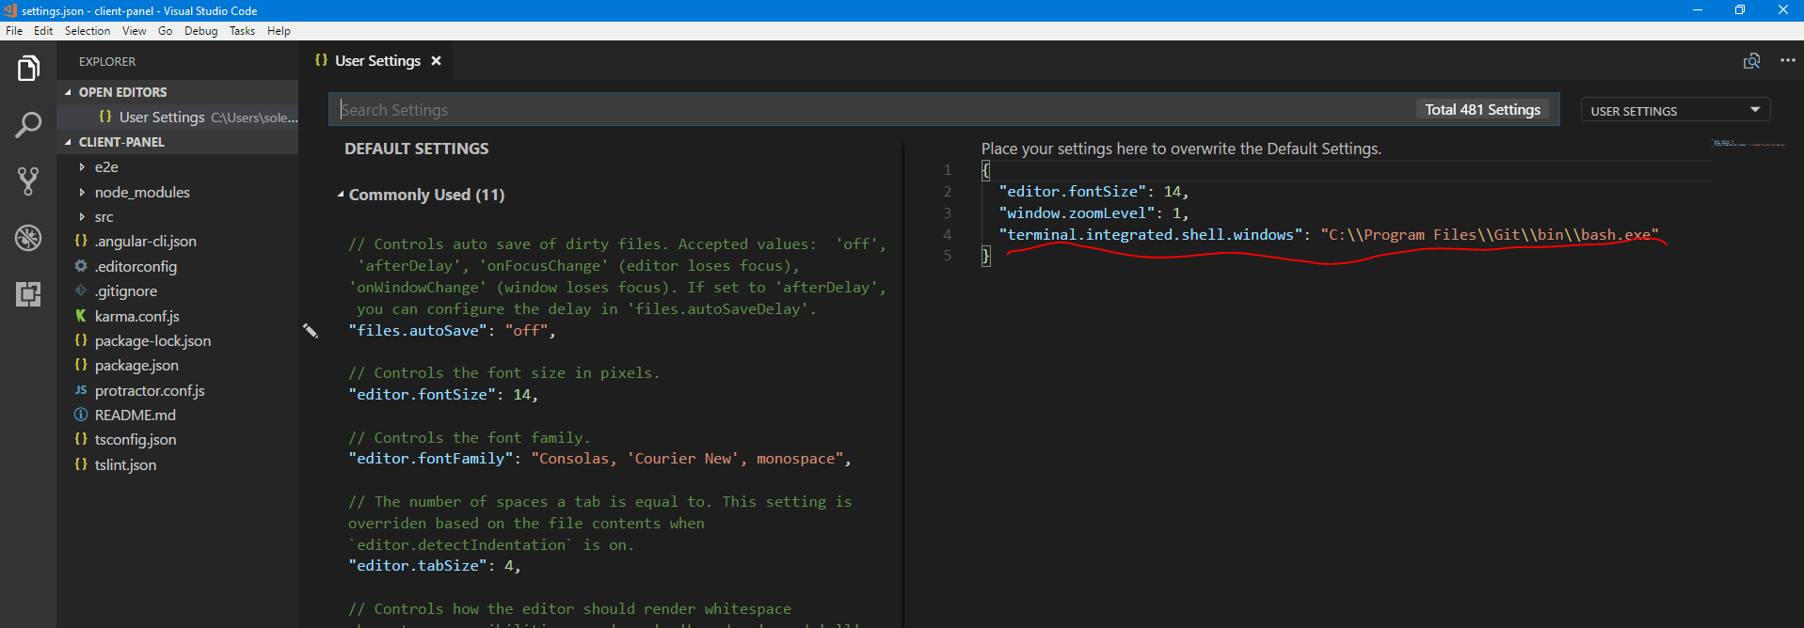Expand the node_modules folder
Viewport: 1804px width, 628px height.
point(82,192)
